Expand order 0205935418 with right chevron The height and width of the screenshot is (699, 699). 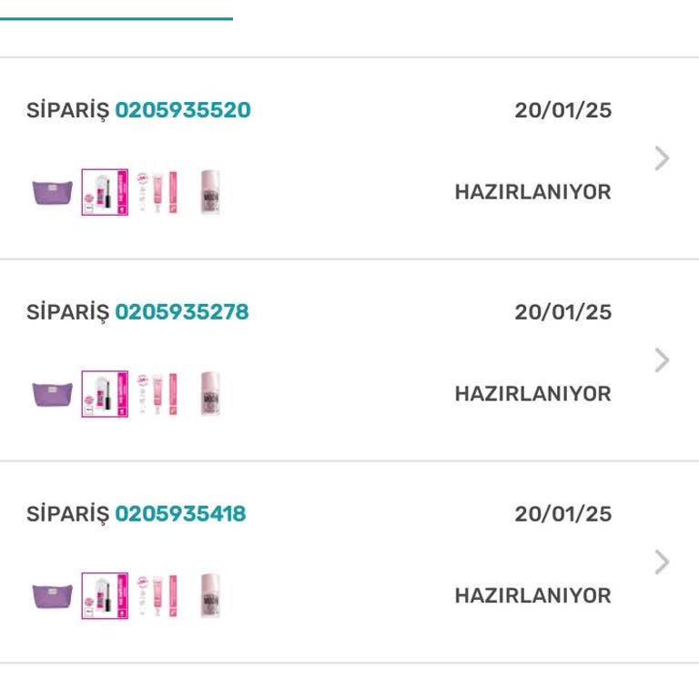(662, 562)
